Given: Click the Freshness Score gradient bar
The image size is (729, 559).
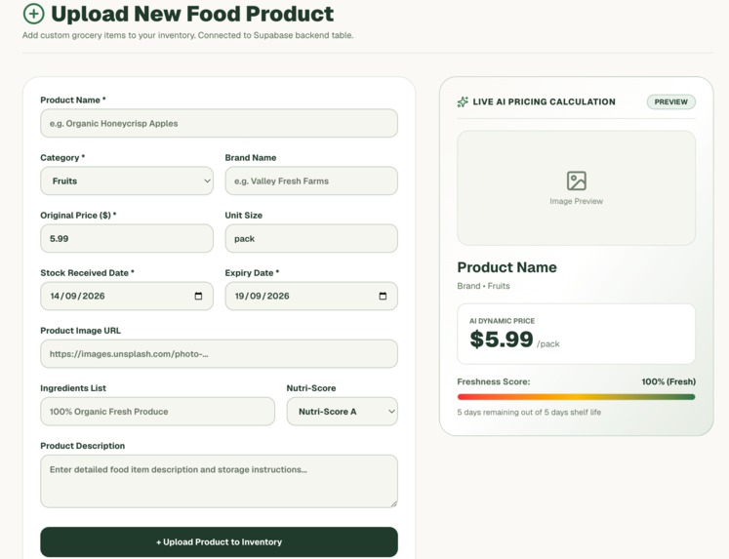Looking at the screenshot, I should [576, 397].
